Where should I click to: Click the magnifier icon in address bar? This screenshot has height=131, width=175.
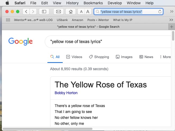point(98,12)
